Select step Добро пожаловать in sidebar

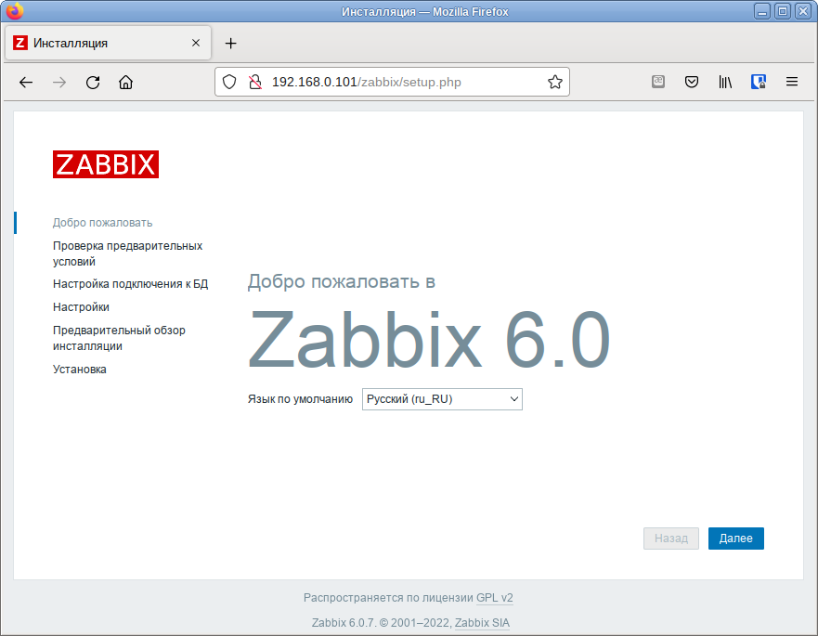tap(103, 223)
